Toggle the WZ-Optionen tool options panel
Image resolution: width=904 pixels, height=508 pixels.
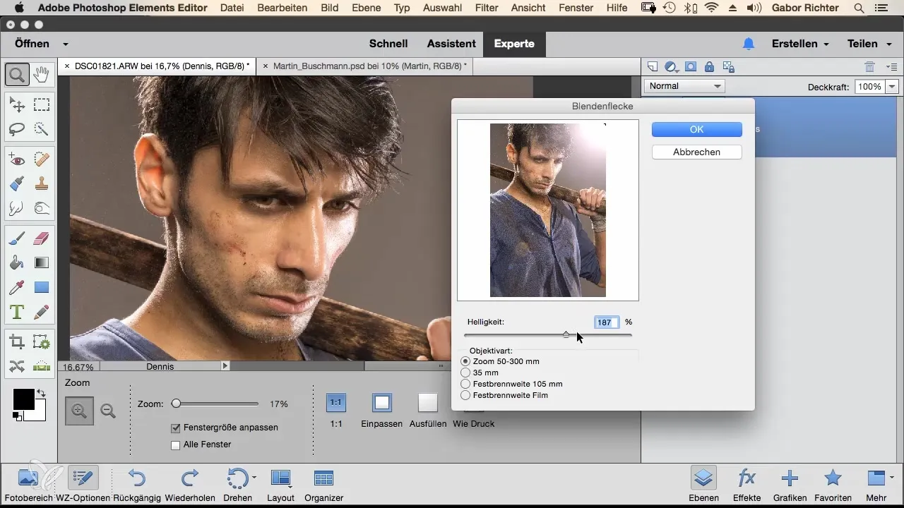coord(83,484)
